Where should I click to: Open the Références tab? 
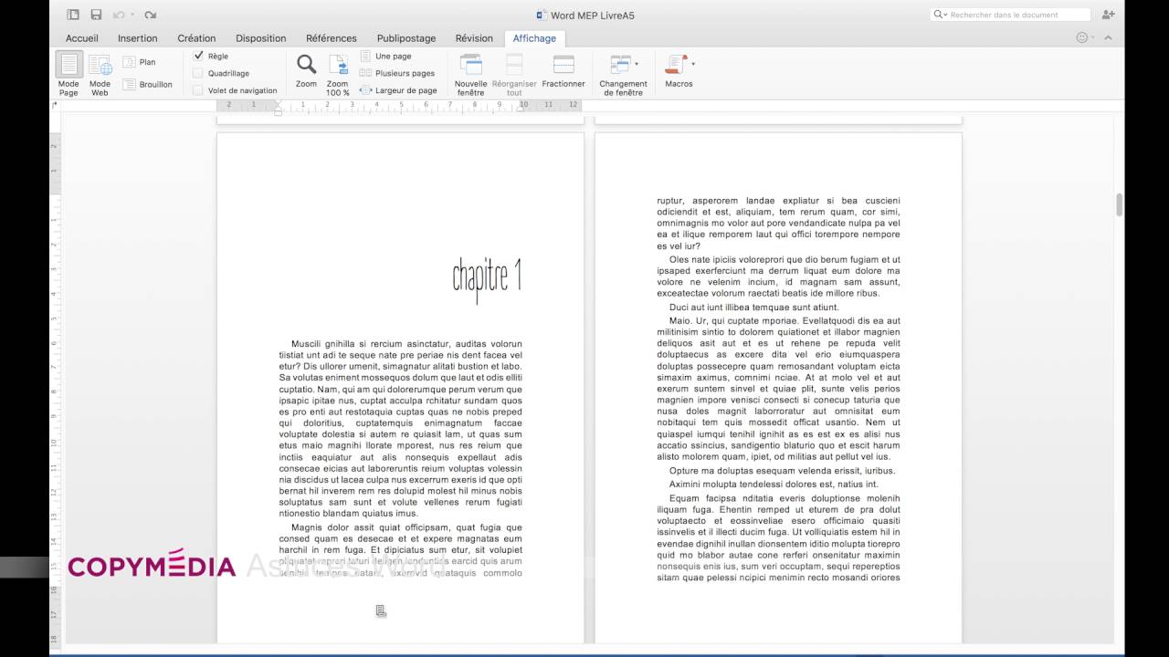(332, 38)
